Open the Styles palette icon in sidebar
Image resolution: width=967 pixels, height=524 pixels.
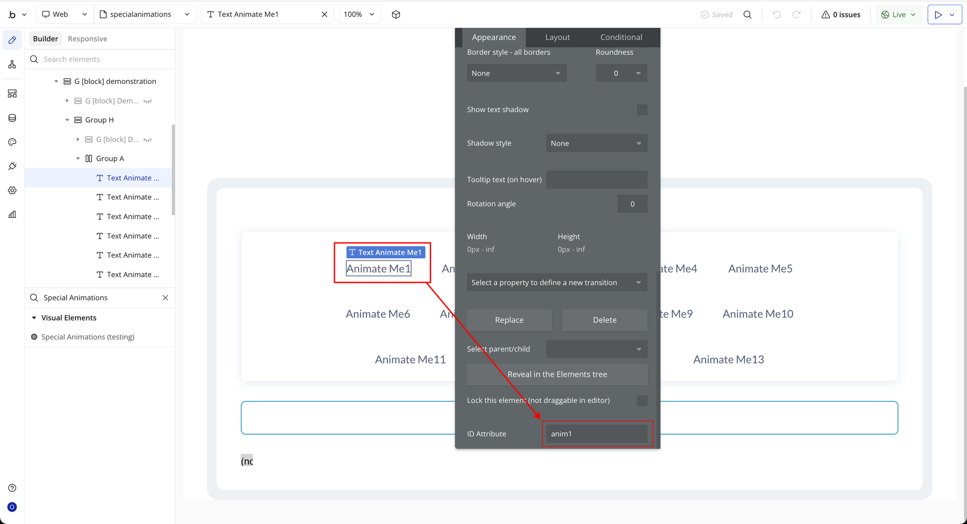12,142
